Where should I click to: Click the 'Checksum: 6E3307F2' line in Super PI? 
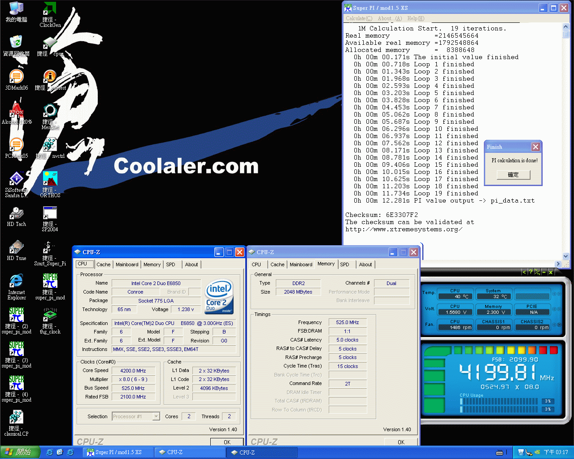pos(382,215)
